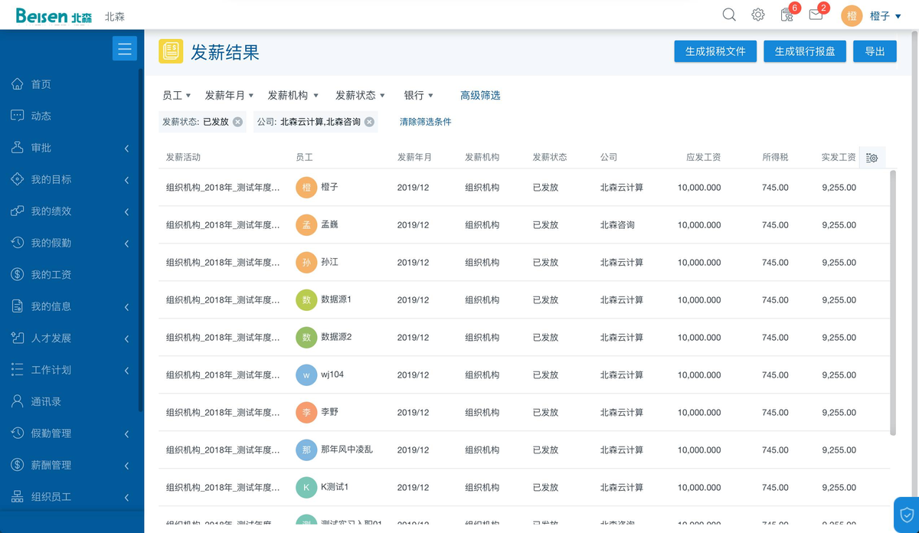Remove the 发薪状态: 已发放 filter tag
This screenshot has height=533, width=919.
(x=237, y=122)
